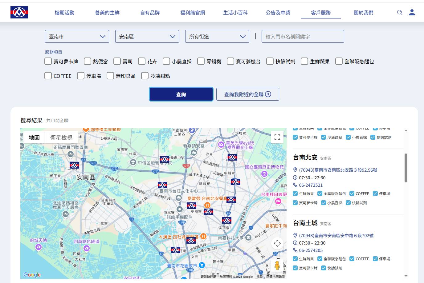
Task: Tick the 無印良品 checkbox
Action: tap(110, 76)
